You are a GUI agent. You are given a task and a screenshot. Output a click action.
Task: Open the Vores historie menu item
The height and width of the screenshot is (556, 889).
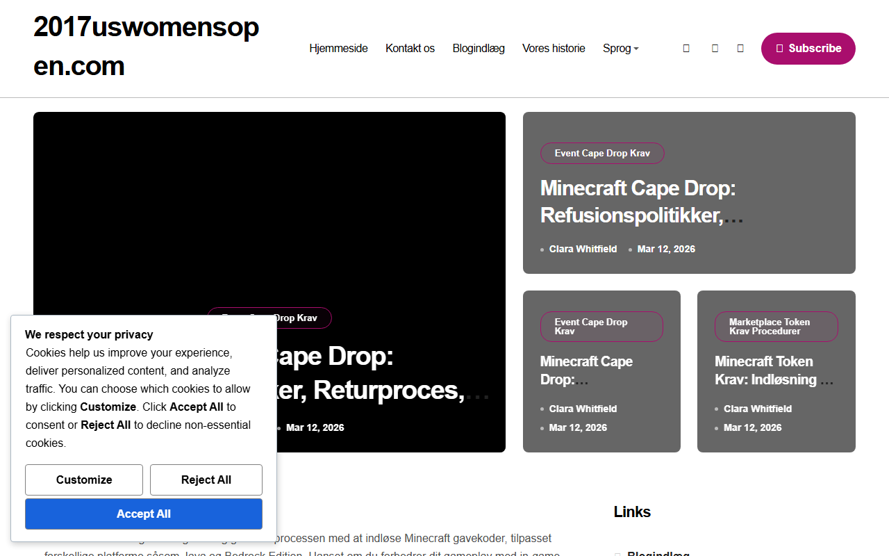pyautogui.click(x=554, y=49)
